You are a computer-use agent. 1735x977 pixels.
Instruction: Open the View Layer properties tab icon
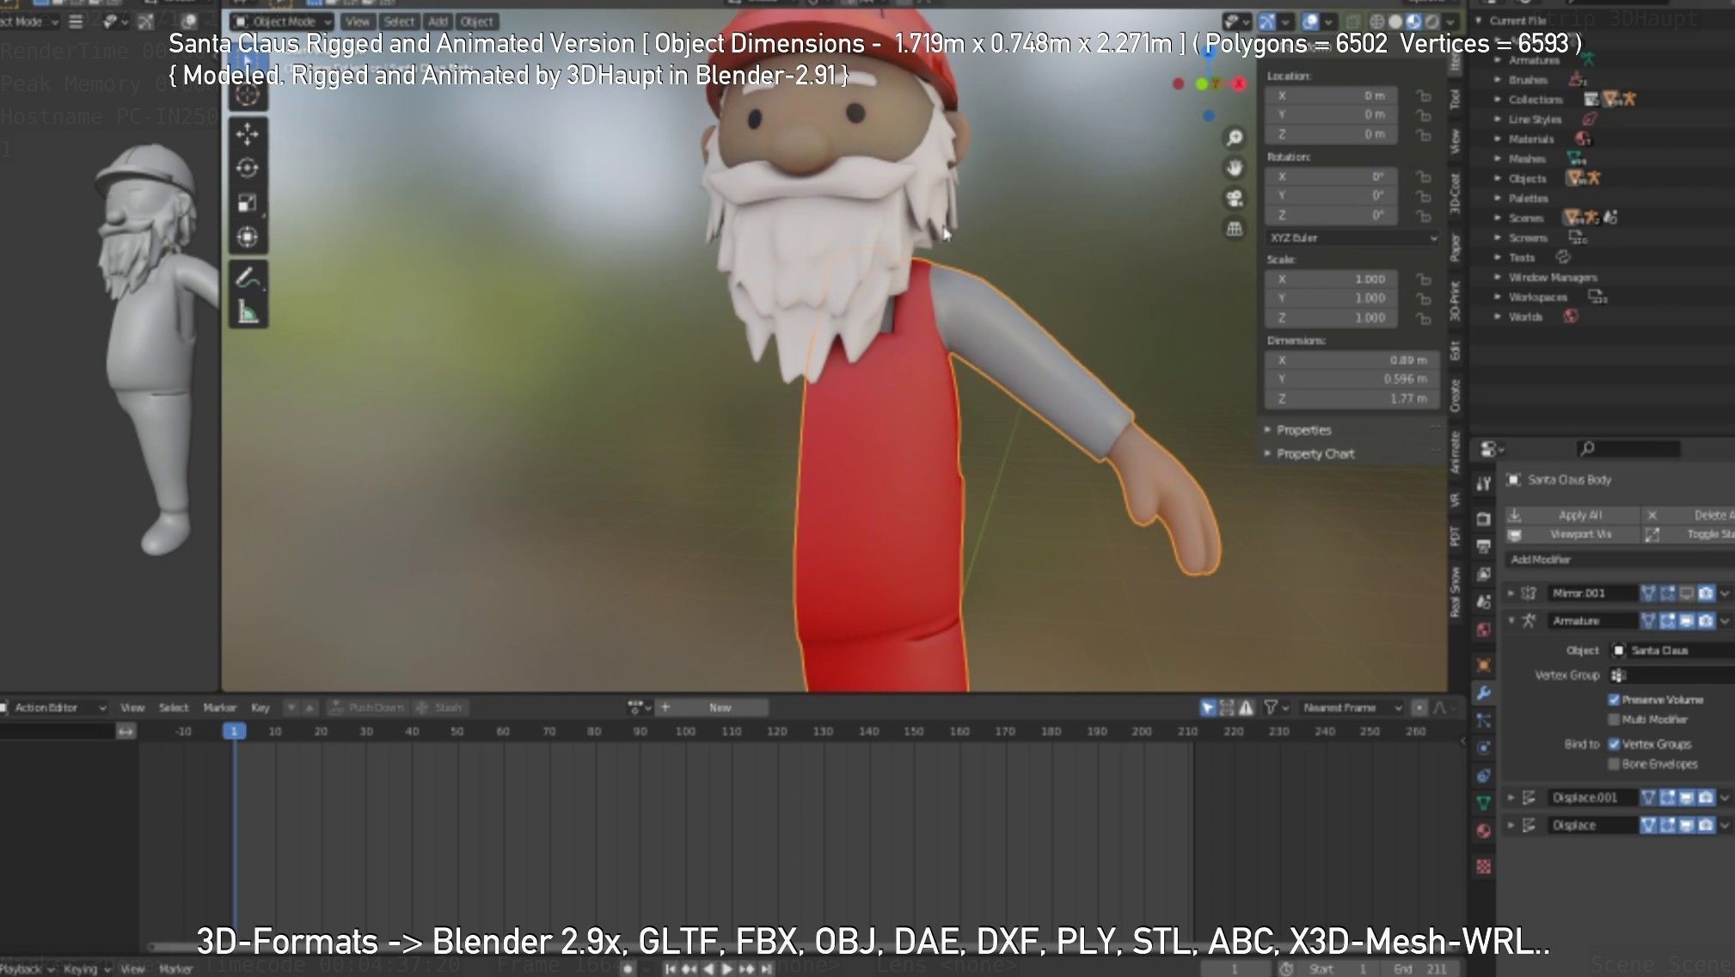click(1484, 574)
